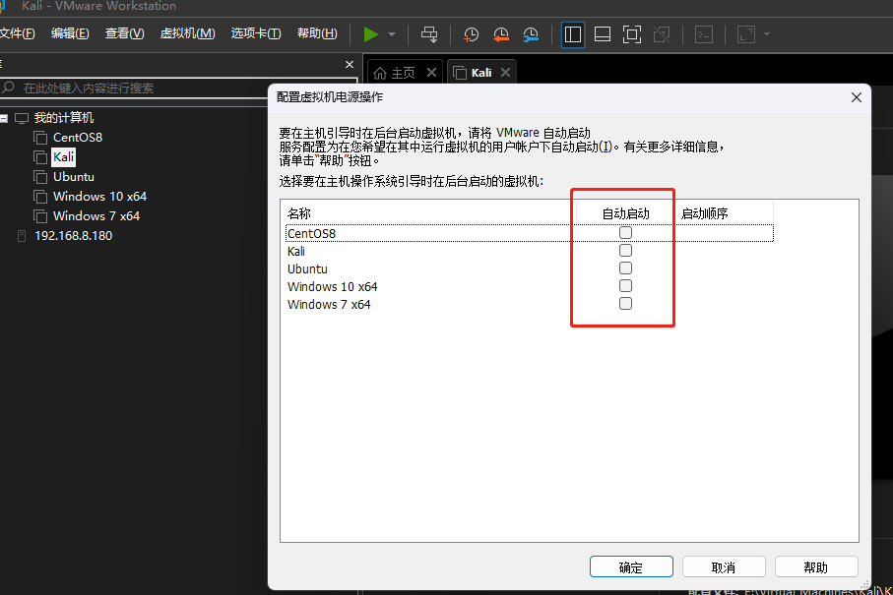Open the snapshot manager wrench icon
The height and width of the screenshot is (595, 893).
(x=531, y=34)
